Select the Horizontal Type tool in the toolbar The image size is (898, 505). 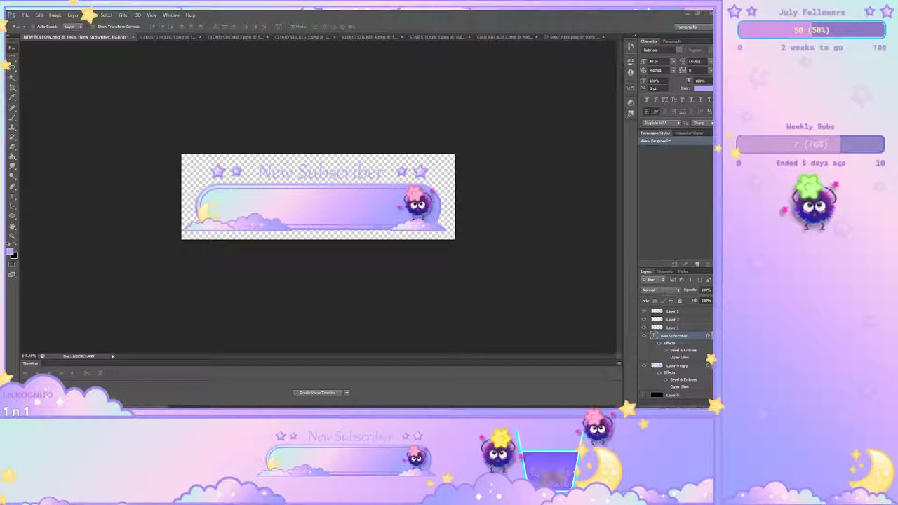click(12, 196)
